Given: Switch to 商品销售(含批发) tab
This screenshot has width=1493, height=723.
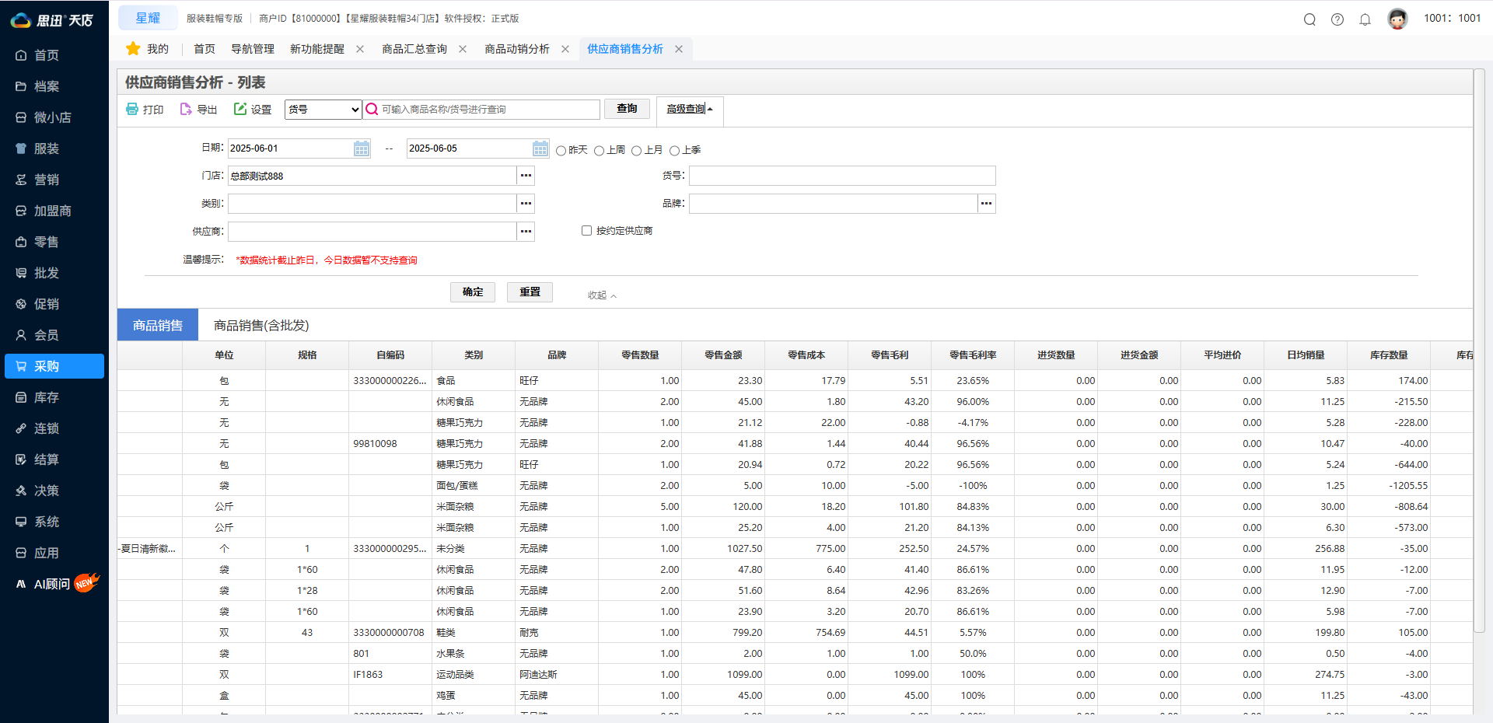Looking at the screenshot, I should (x=261, y=326).
